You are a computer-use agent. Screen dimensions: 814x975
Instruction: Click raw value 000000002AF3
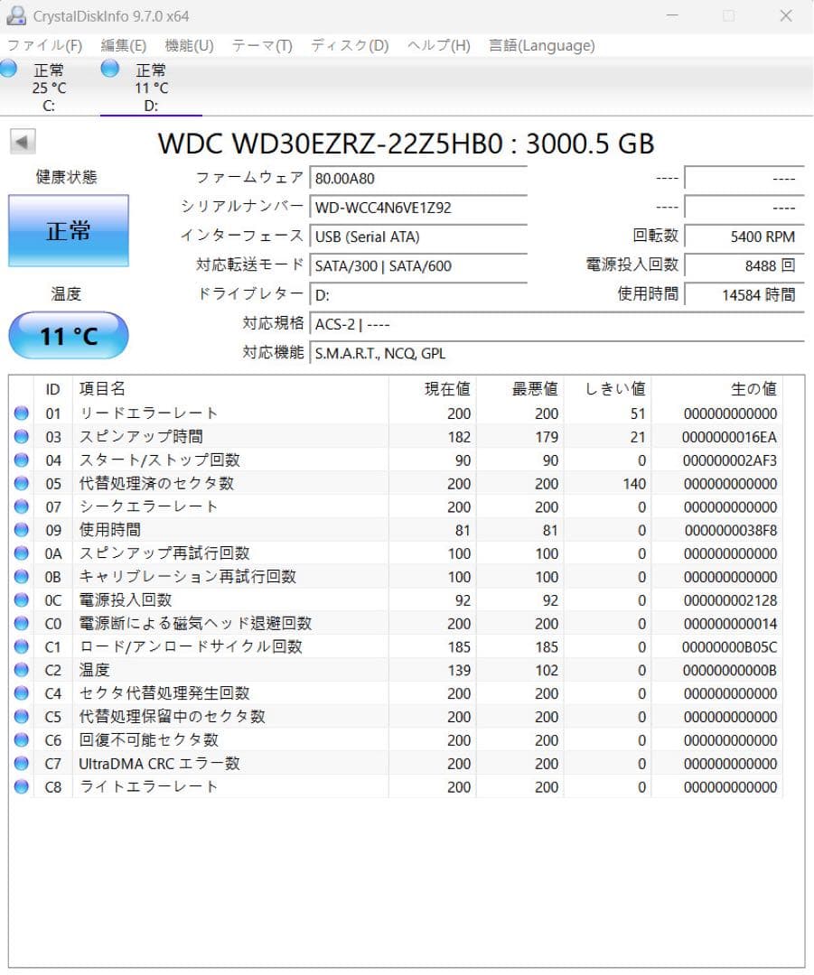tap(730, 460)
